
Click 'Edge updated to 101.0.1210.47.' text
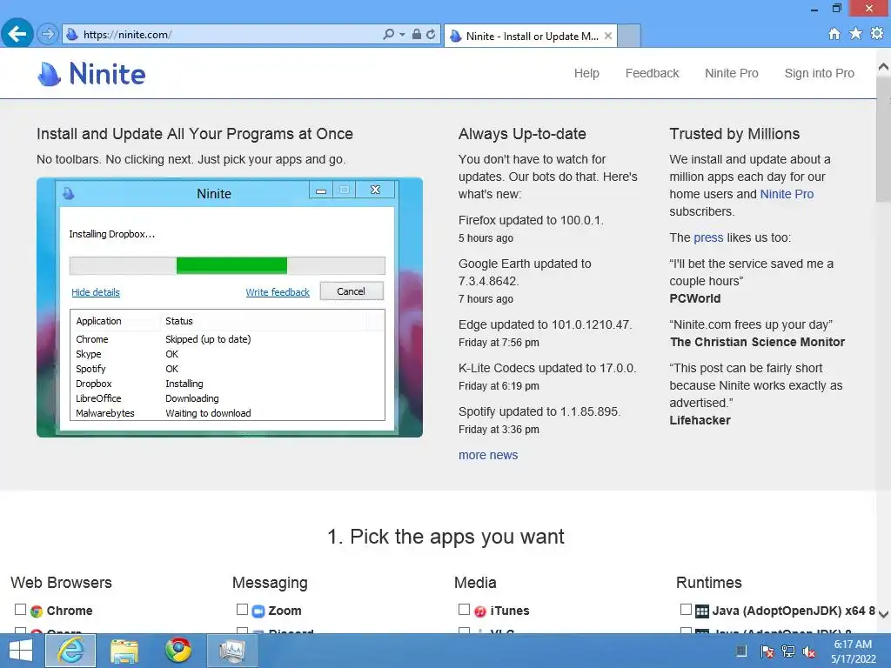click(545, 324)
